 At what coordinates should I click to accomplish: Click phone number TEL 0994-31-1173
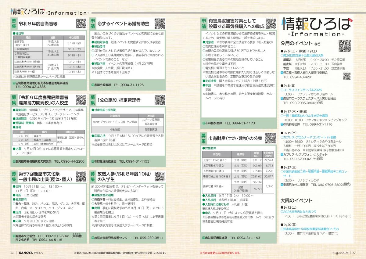point(240,123)
